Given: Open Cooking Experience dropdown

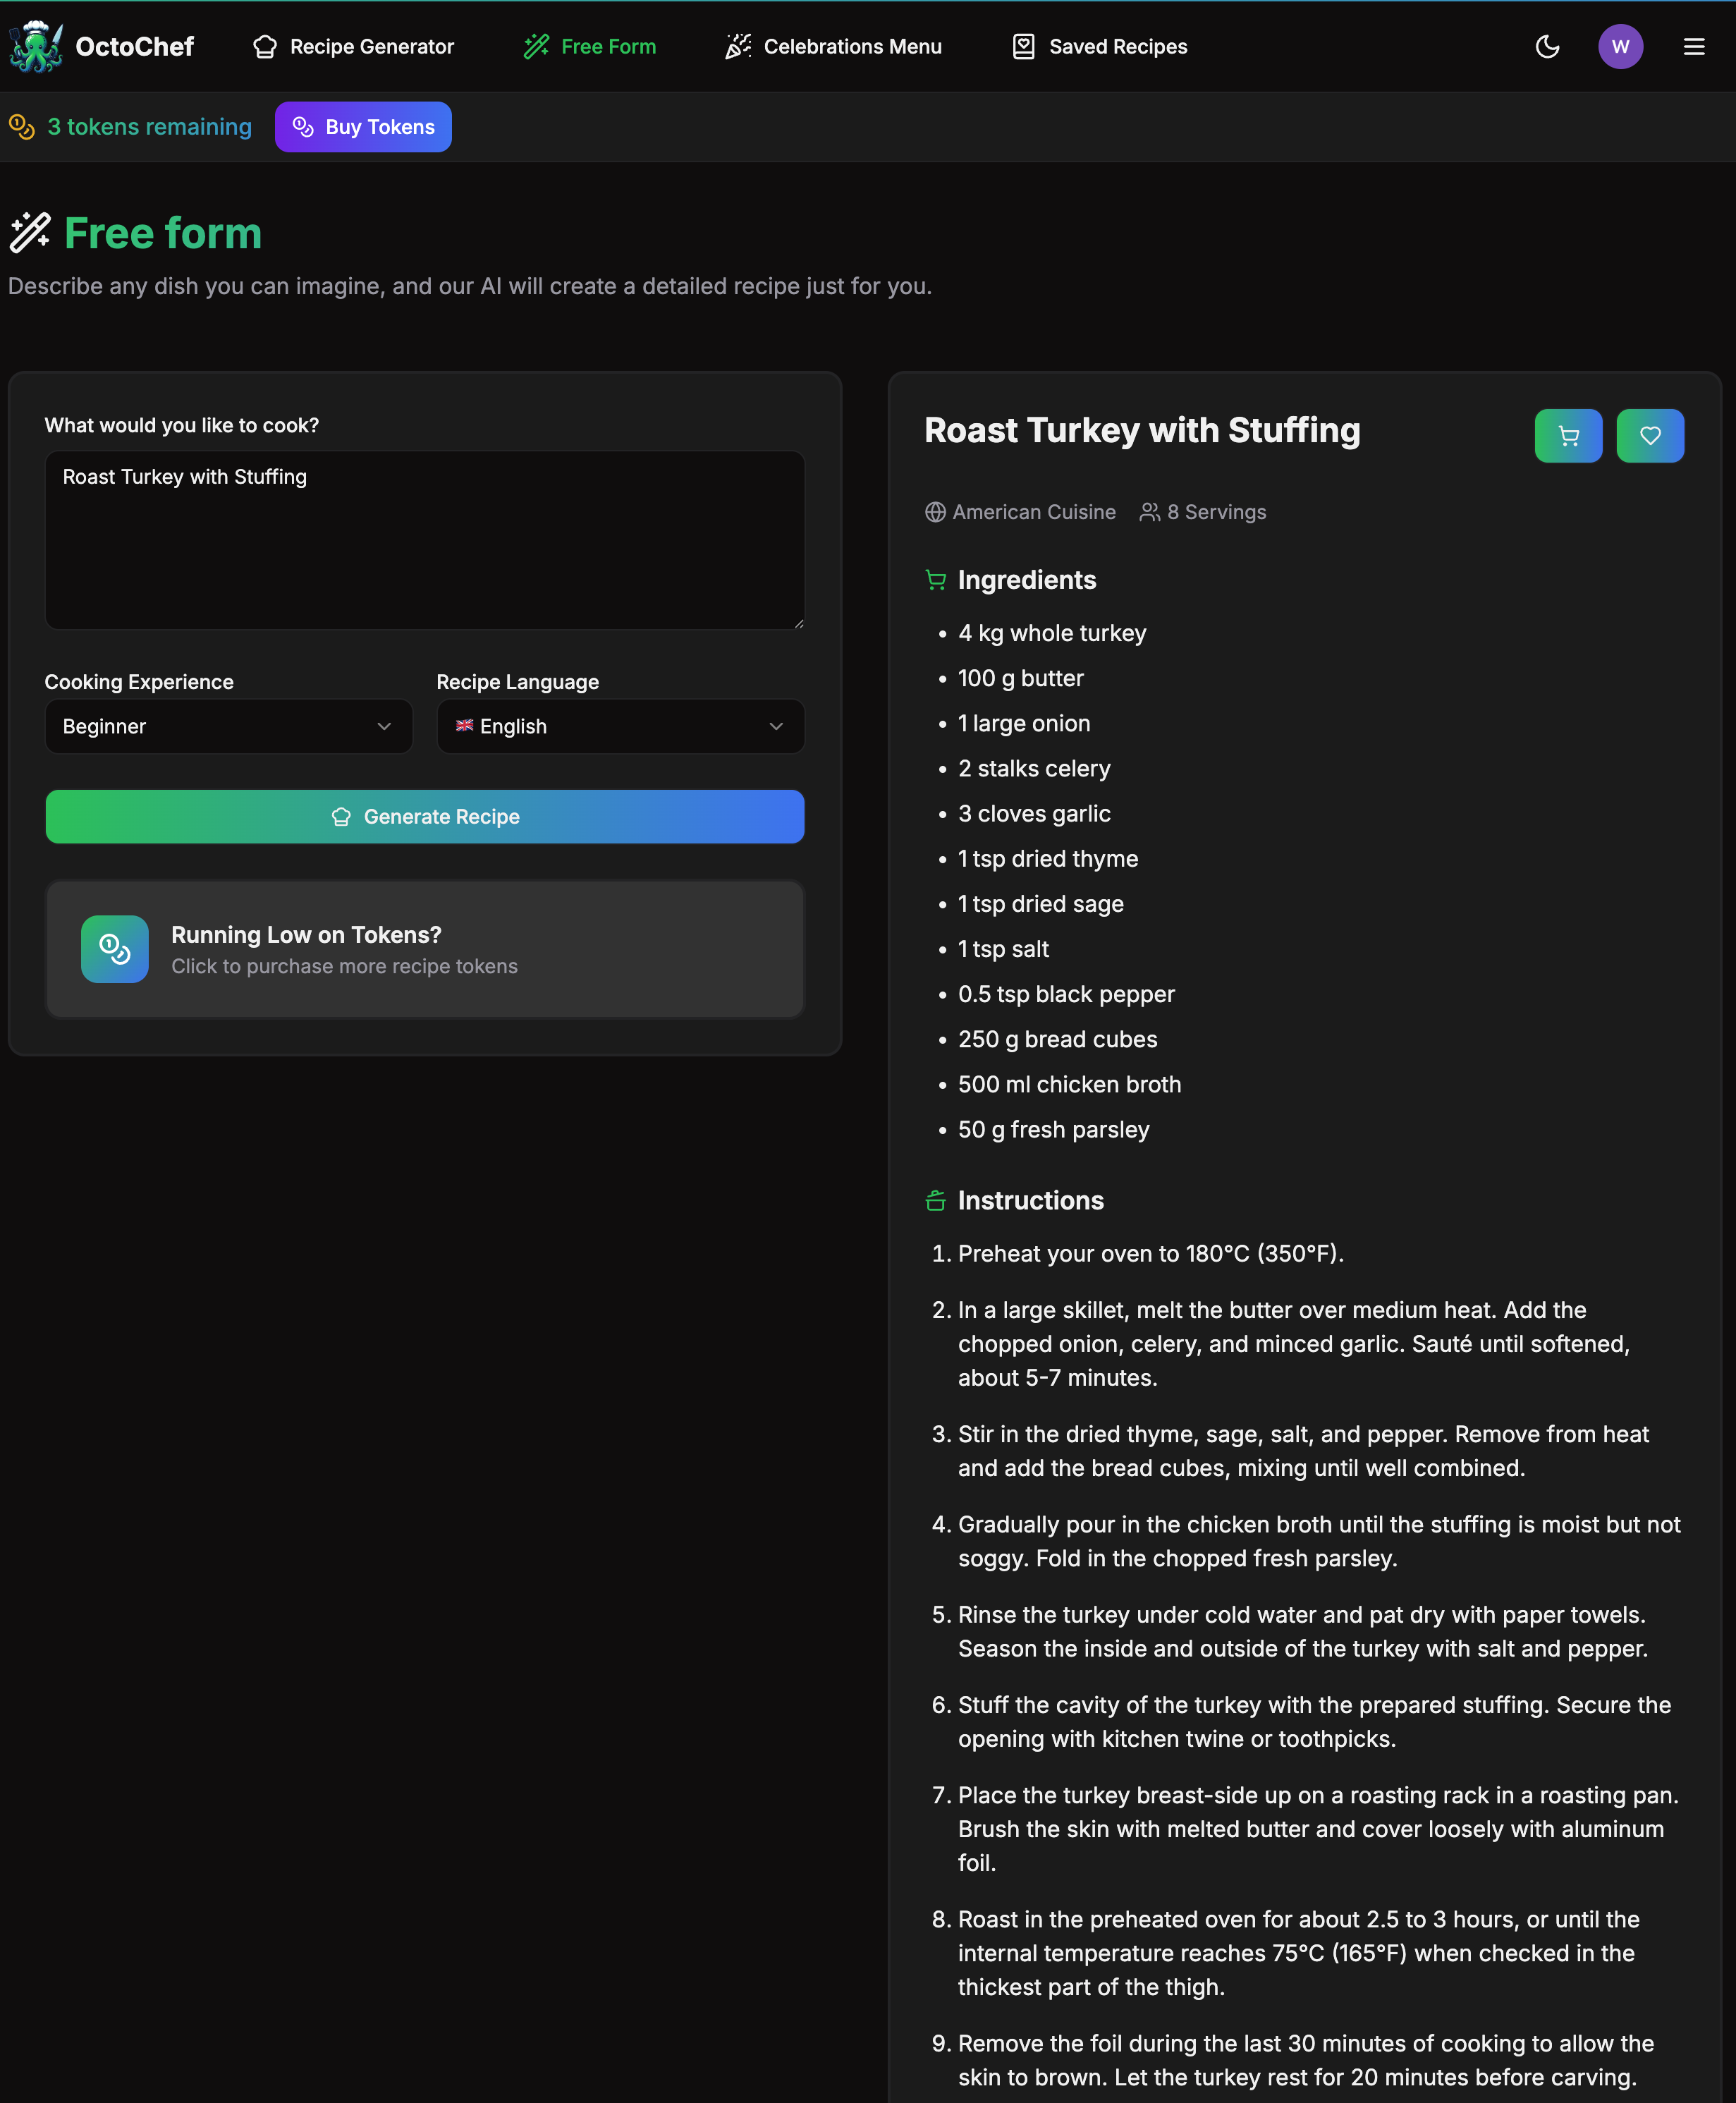Looking at the screenshot, I should [x=228, y=727].
